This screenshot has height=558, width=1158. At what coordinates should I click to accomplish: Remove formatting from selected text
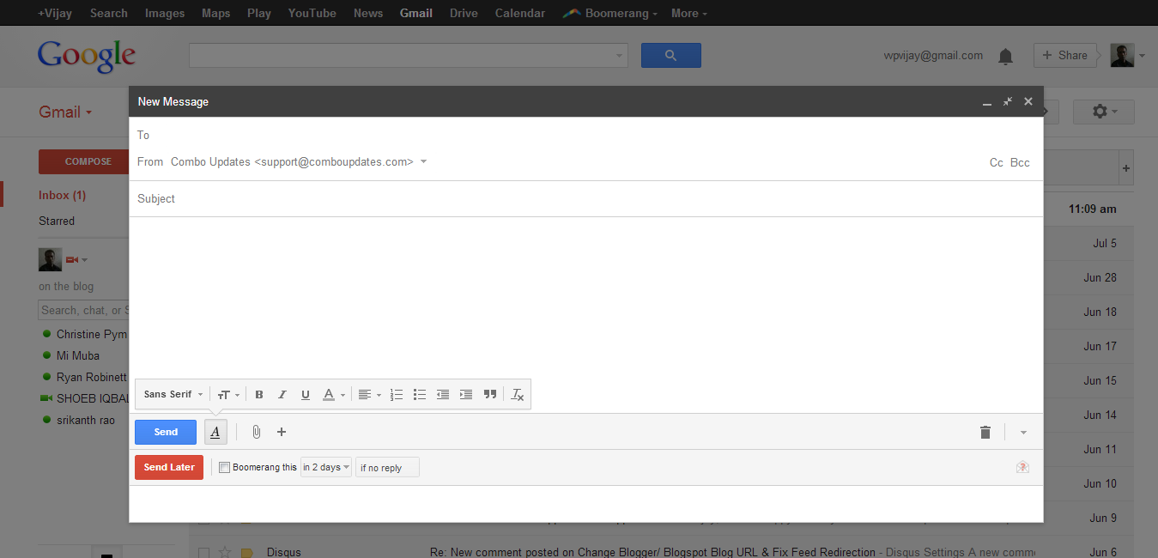pyautogui.click(x=517, y=395)
